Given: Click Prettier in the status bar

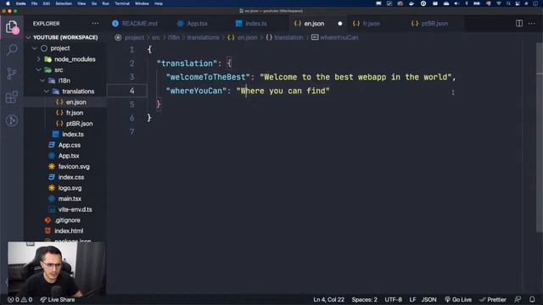Looking at the screenshot, I should pyautogui.click(x=493, y=299).
